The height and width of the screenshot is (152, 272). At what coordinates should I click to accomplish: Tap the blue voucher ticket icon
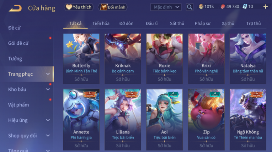point(245,7)
